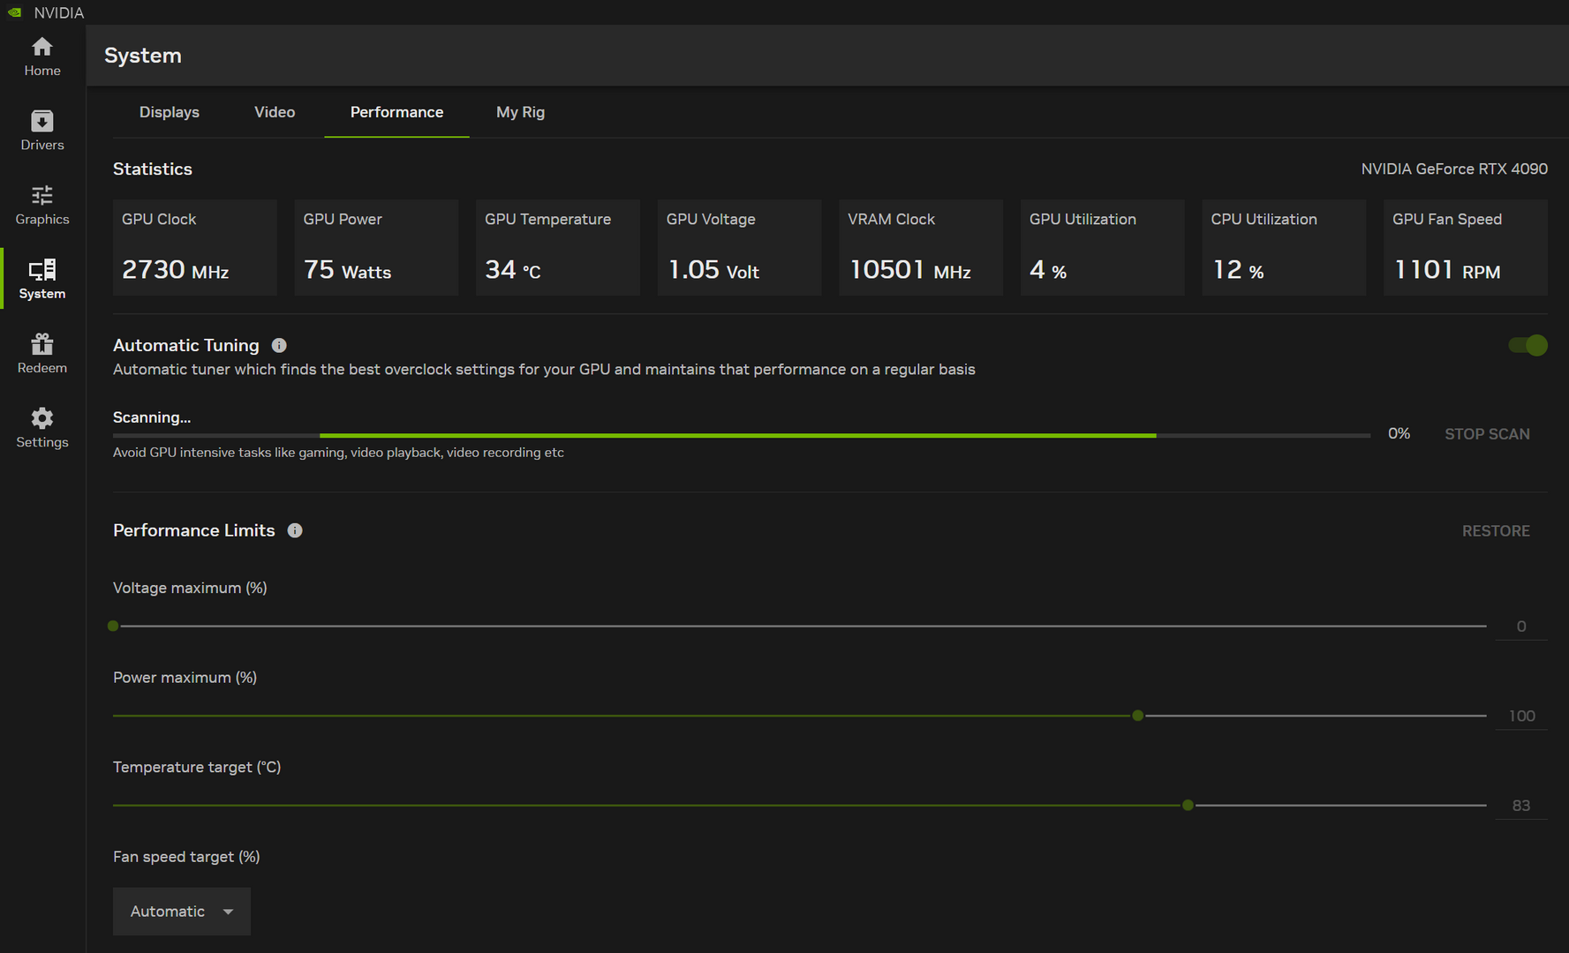Click the Temperature target slider handle
The height and width of the screenshot is (953, 1569).
click(1188, 805)
